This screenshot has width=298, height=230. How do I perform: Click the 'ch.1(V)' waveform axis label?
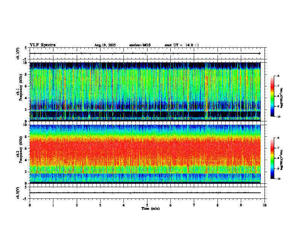click(18, 53)
